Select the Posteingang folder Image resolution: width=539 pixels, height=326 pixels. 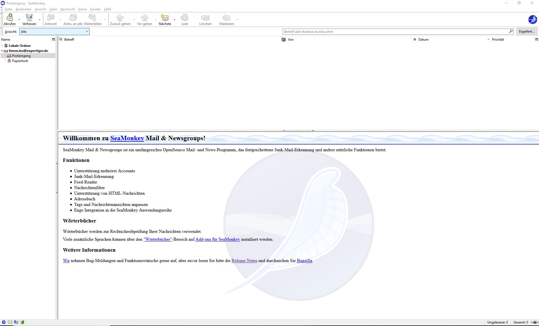tap(28, 56)
